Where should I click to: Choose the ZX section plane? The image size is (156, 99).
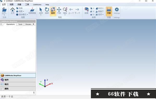point(92,15)
